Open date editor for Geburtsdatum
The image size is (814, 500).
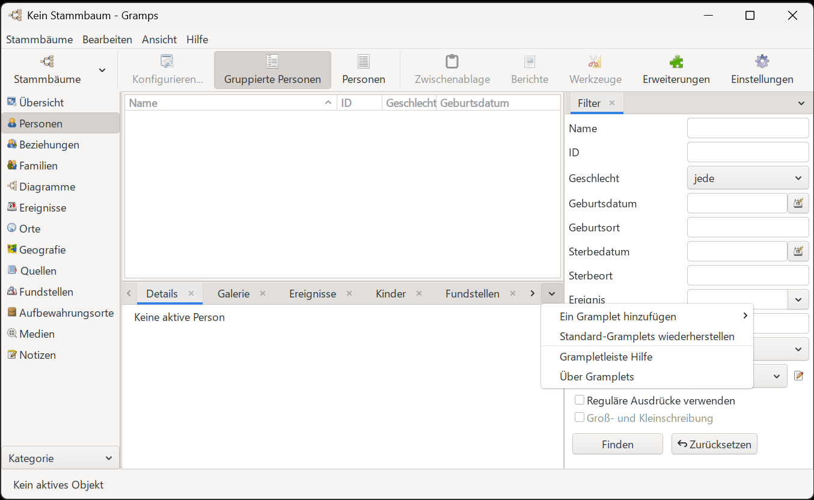[x=798, y=203]
